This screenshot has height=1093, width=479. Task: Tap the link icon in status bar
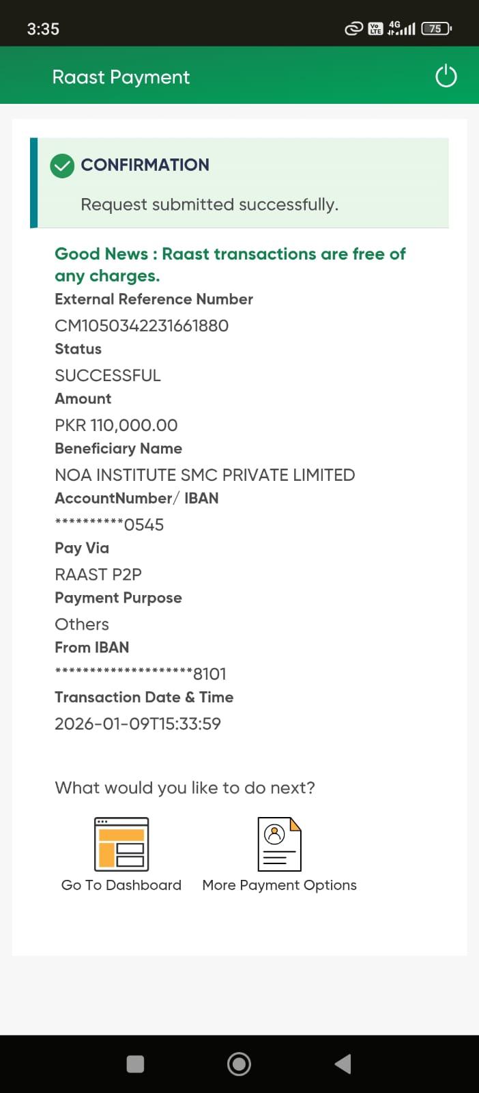point(353,29)
